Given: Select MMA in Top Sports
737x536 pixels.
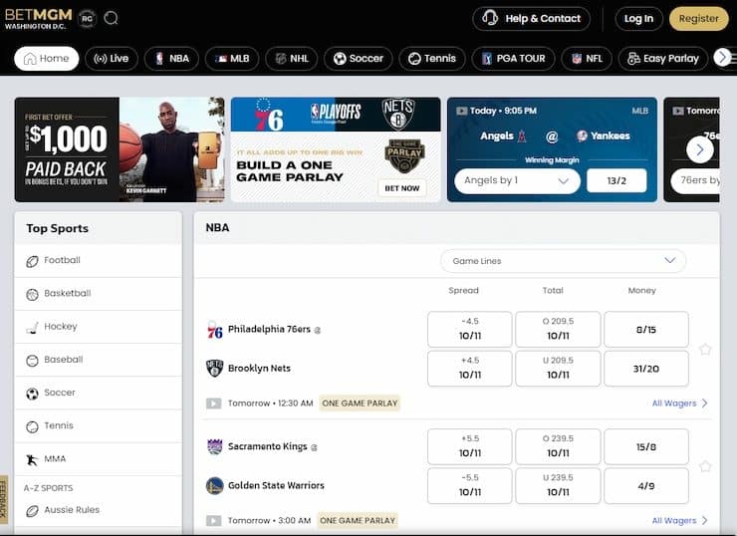Looking at the screenshot, I should [x=99, y=459].
